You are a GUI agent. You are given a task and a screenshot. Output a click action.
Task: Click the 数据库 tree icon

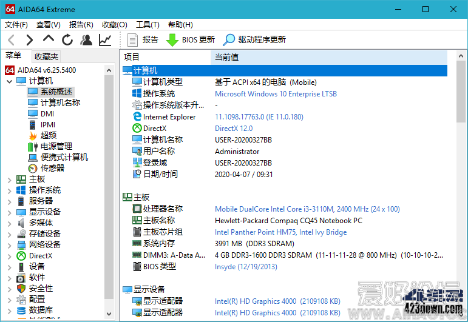click(21, 310)
